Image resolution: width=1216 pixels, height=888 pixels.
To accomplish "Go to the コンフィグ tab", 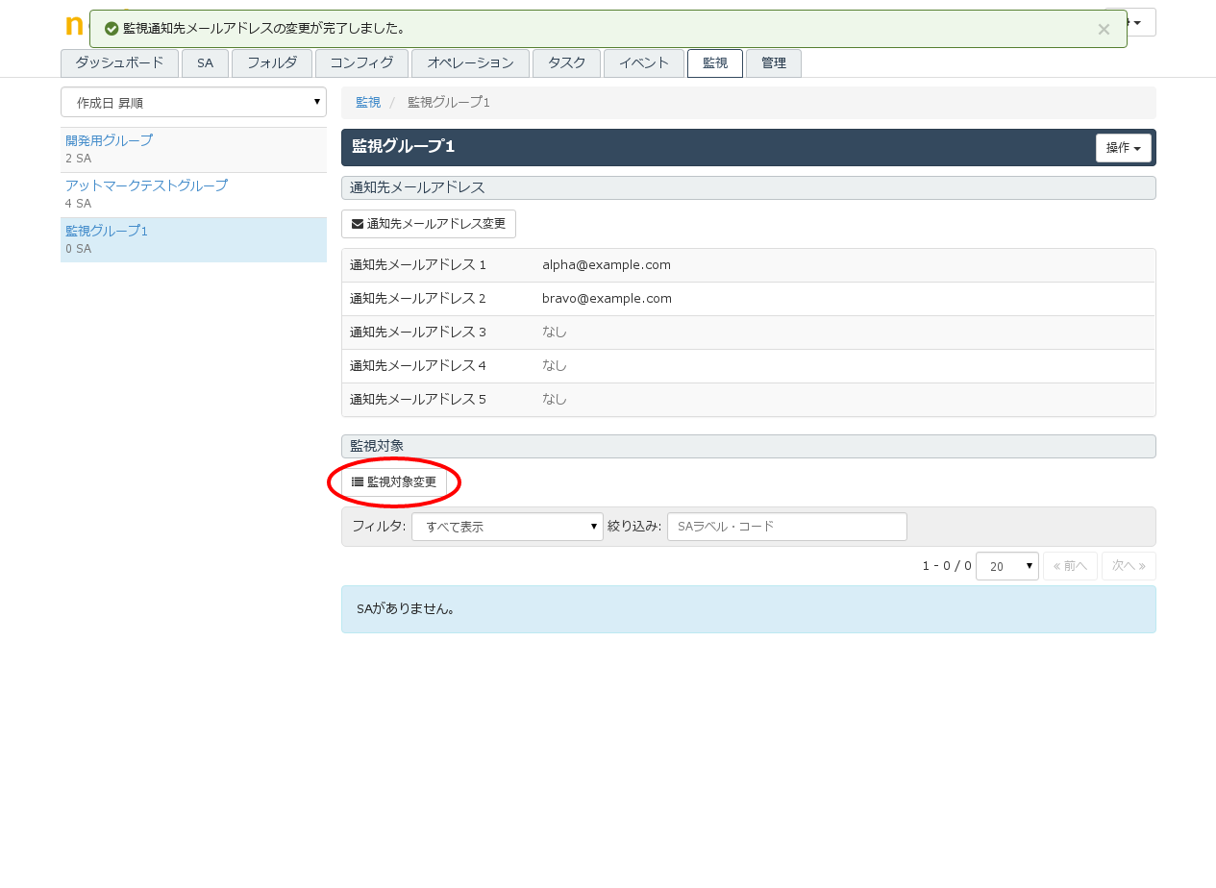I will [x=361, y=63].
